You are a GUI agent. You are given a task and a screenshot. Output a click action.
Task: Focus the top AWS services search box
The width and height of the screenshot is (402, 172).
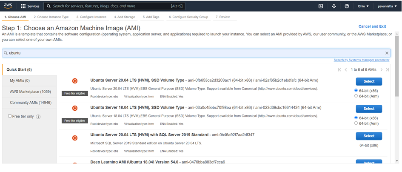click(x=114, y=6)
